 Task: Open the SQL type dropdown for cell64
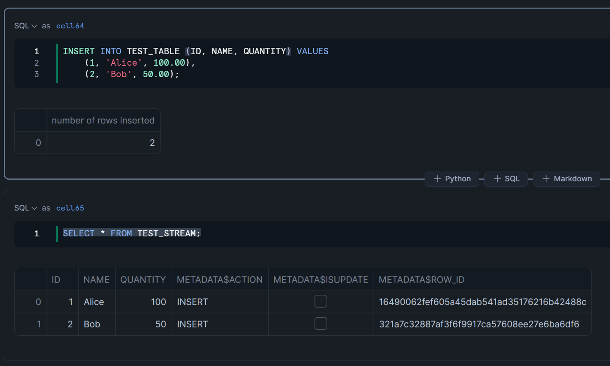(25, 26)
